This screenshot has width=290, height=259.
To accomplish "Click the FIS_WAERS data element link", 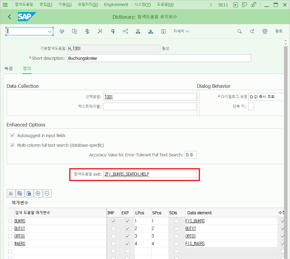I will click(x=195, y=244).
